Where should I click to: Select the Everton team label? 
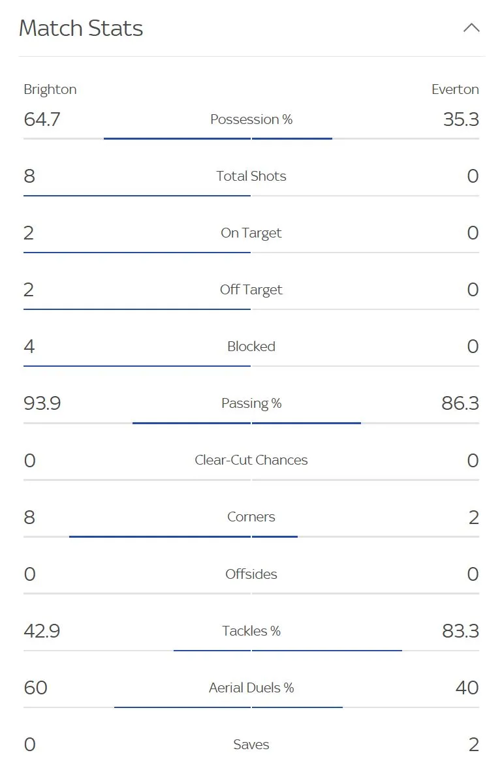[x=455, y=89]
